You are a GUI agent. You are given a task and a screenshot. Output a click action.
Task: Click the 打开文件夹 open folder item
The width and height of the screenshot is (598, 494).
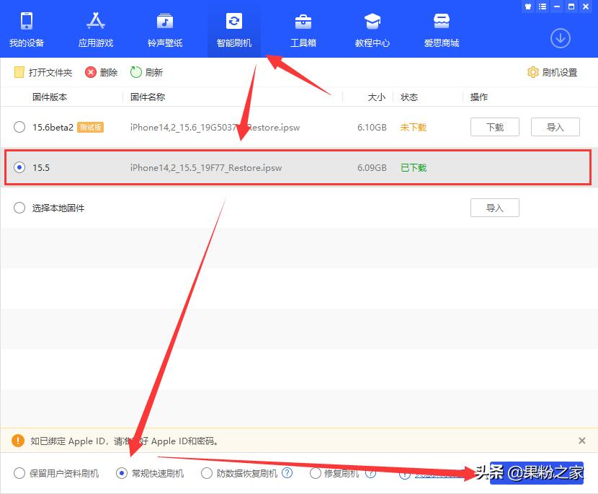[x=43, y=72]
